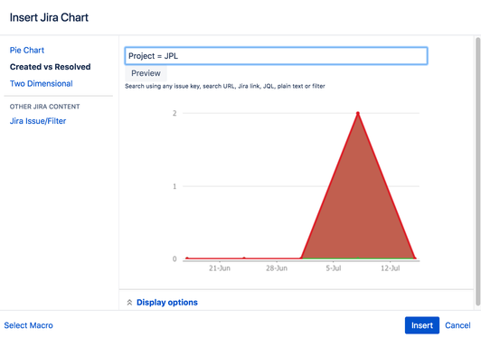Click the Display options double-chevron icon

[129, 303]
